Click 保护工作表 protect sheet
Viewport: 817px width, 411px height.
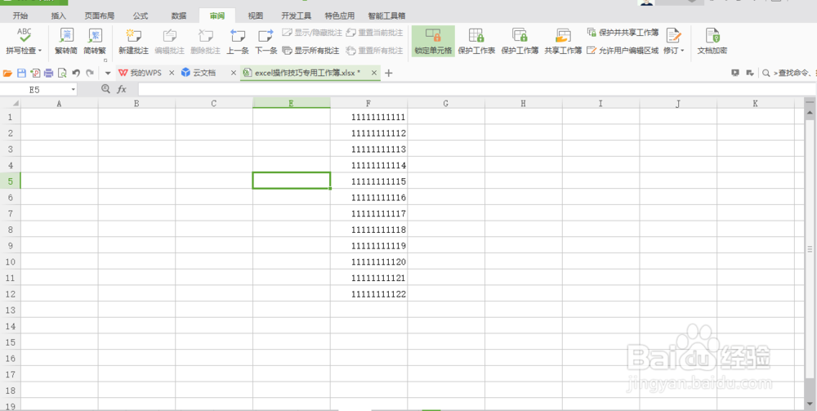[476, 41]
